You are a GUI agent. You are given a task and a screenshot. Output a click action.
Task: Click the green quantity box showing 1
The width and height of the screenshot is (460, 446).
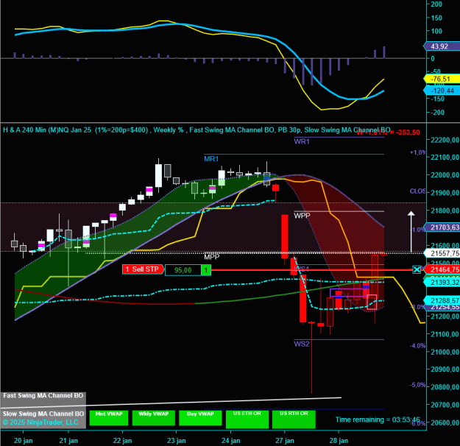206,270
